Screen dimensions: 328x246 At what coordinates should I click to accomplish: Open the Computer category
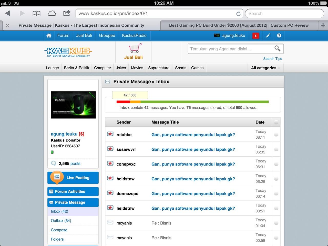pyautogui.click(x=102, y=68)
